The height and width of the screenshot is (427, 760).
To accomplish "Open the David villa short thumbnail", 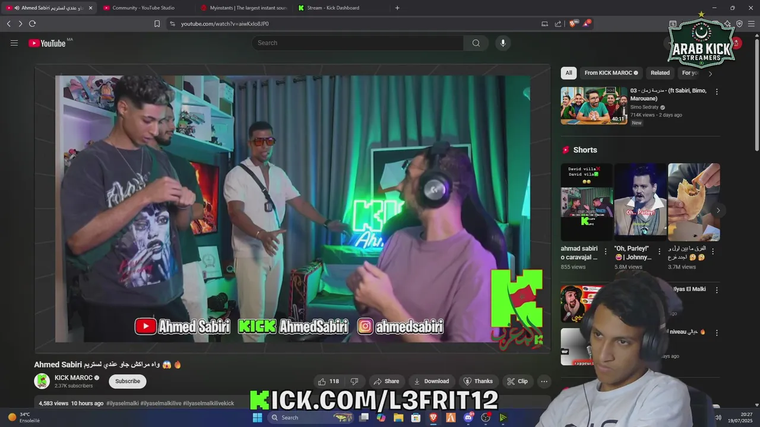I will (x=587, y=202).
